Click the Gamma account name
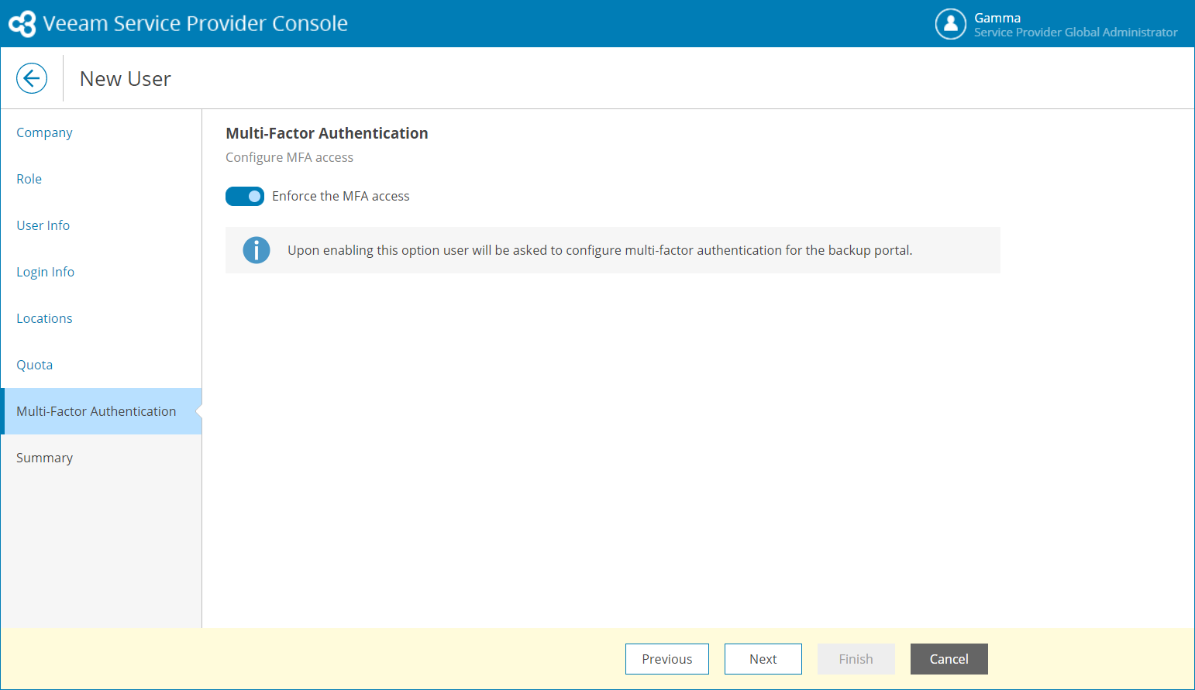This screenshot has height=690, width=1195. (997, 18)
